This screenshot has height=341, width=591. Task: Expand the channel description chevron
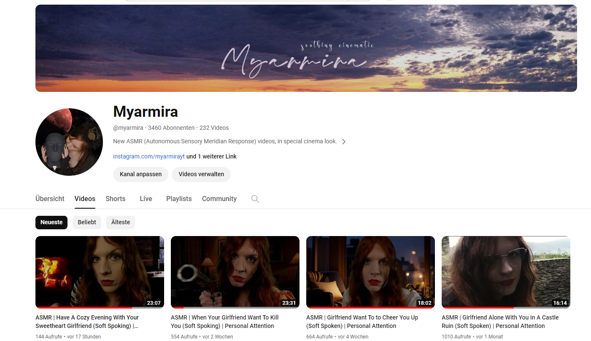(x=343, y=142)
